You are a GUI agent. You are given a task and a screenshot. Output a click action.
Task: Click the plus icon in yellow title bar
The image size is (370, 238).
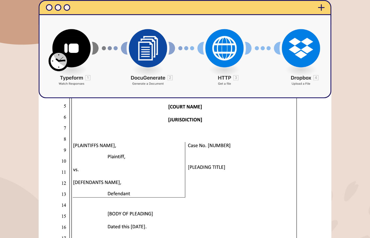click(x=321, y=7)
